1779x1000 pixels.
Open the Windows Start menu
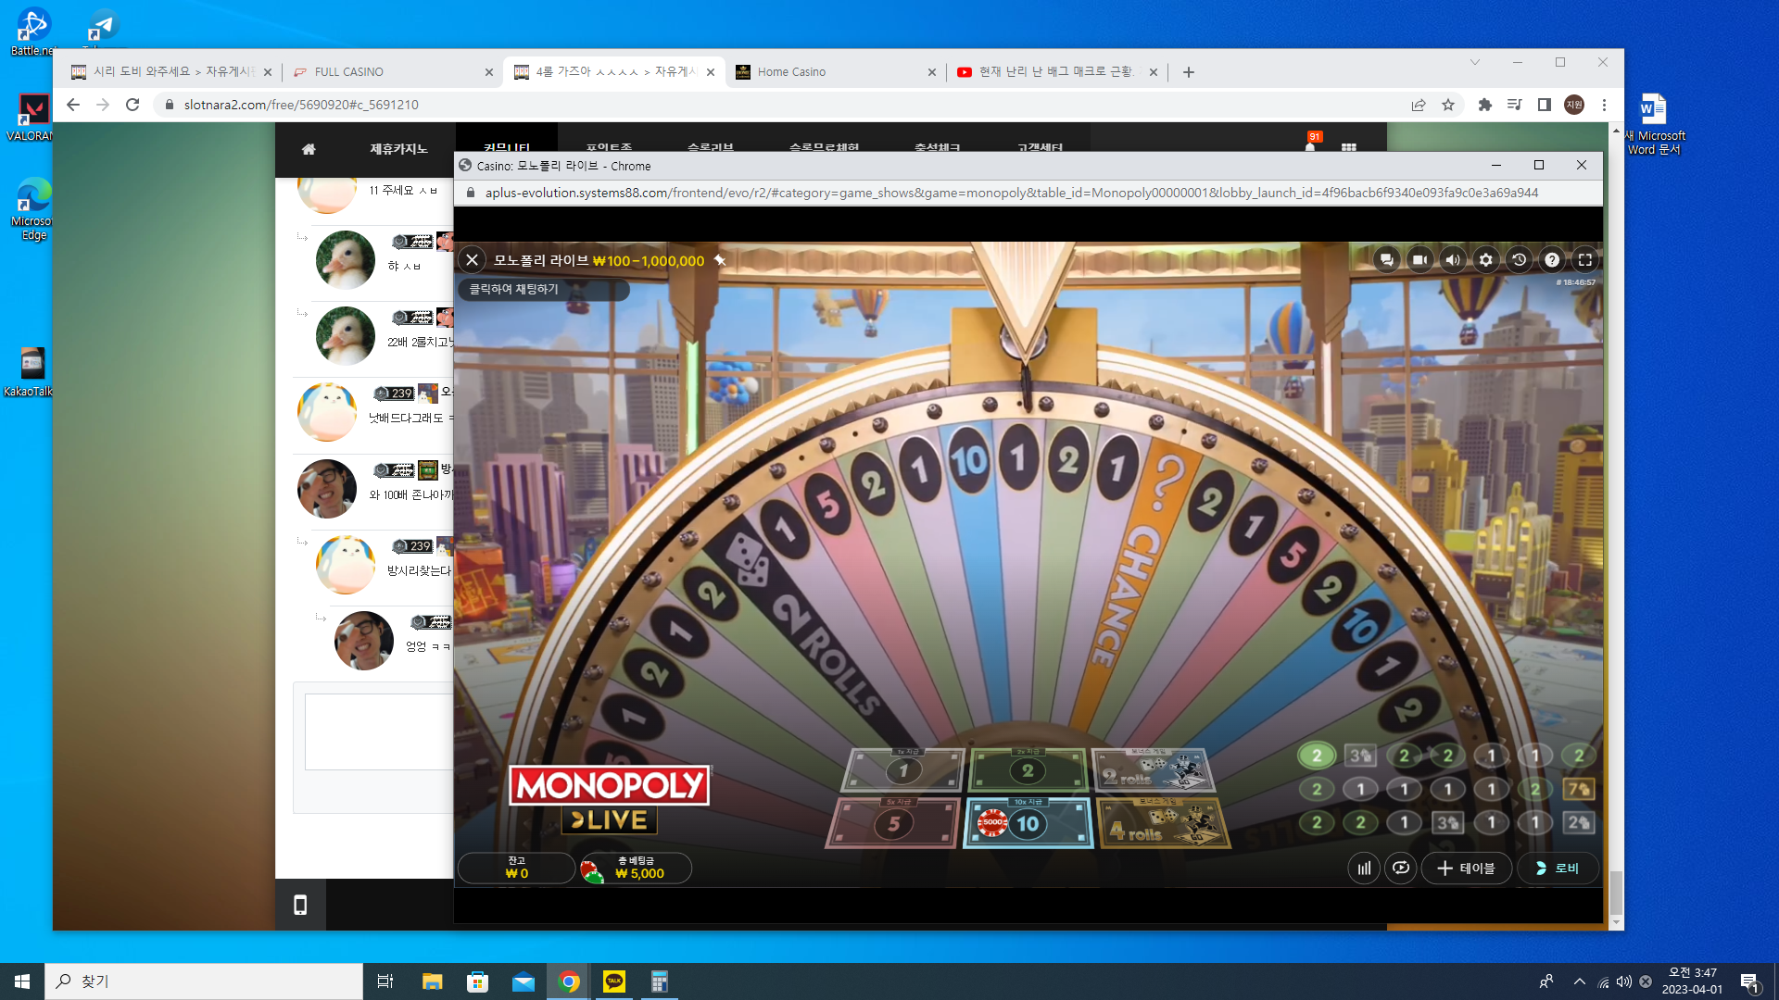click(x=22, y=981)
